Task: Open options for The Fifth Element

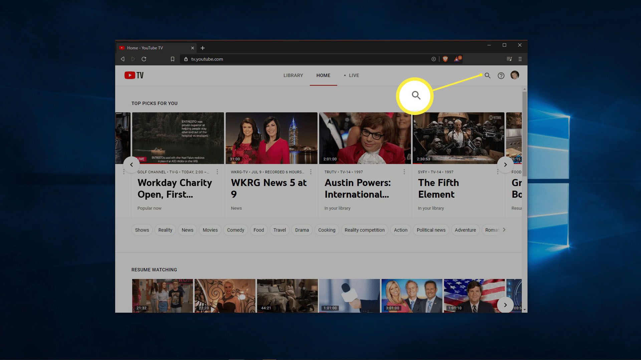Action: [x=498, y=172]
